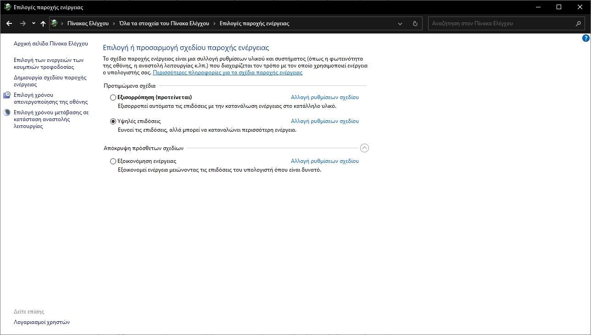Click the search magnifier icon
Viewport: 591px width, 335px height.
point(579,23)
